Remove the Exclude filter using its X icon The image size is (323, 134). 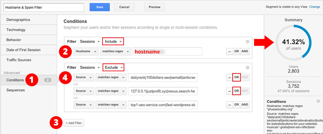click(247, 68)
